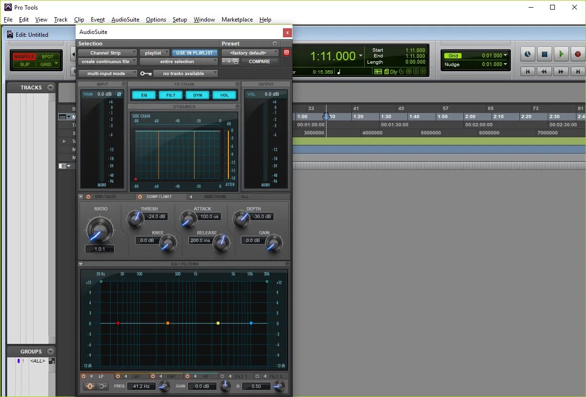Enable SPOT edit mode
This screenshot has height=397, width=586.
click(x=47, y=56)
